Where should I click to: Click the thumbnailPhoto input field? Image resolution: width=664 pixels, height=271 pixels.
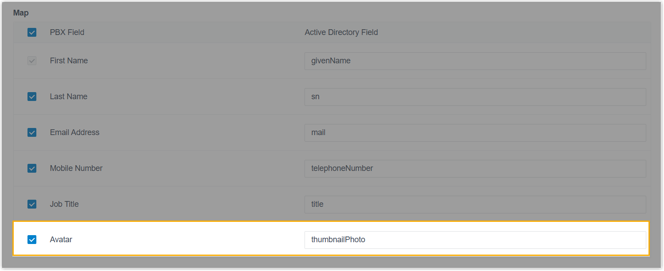[x=475, y=240]
